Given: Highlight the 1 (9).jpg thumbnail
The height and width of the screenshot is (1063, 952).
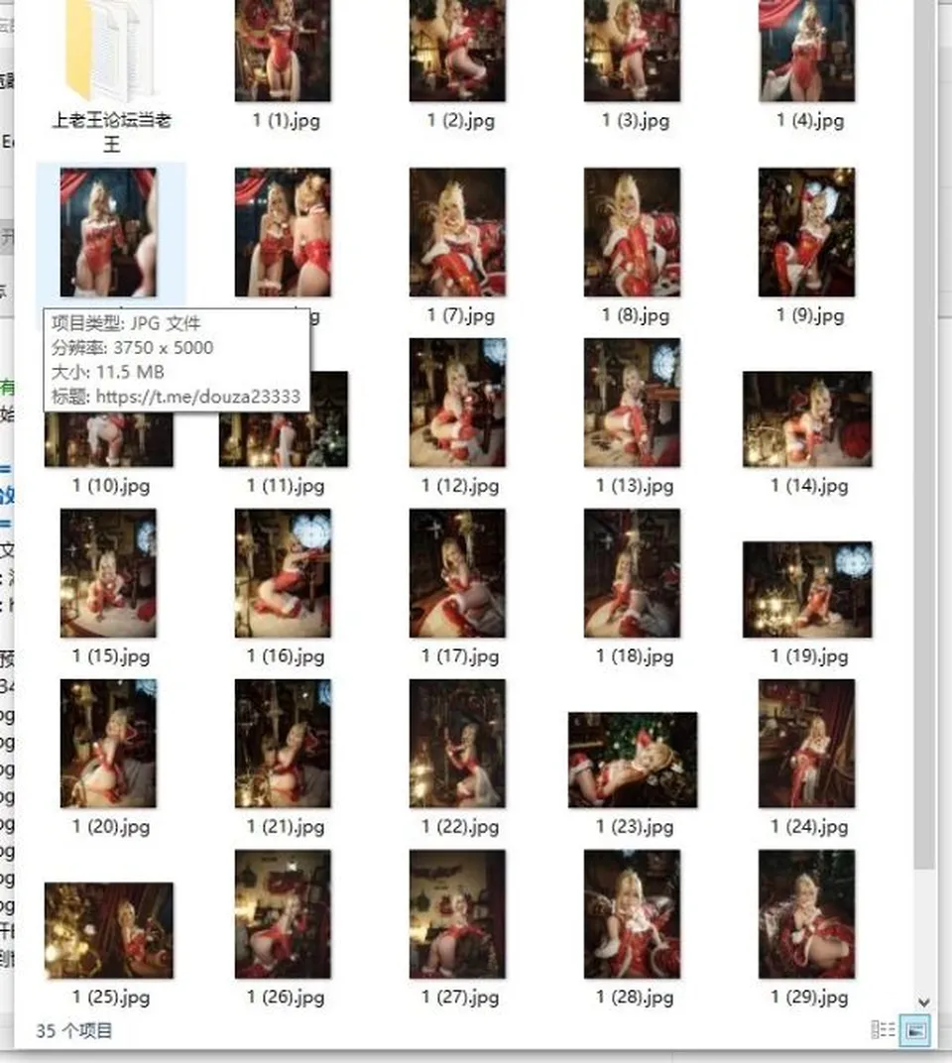Looking at the screenshot, I should click(x=807, y=232).
